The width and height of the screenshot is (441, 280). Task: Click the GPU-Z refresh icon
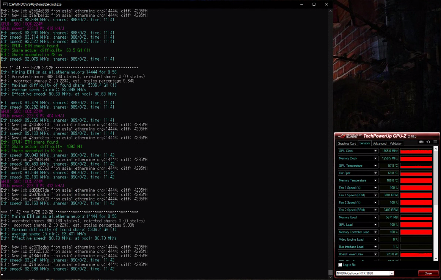(x=428, y=142)
